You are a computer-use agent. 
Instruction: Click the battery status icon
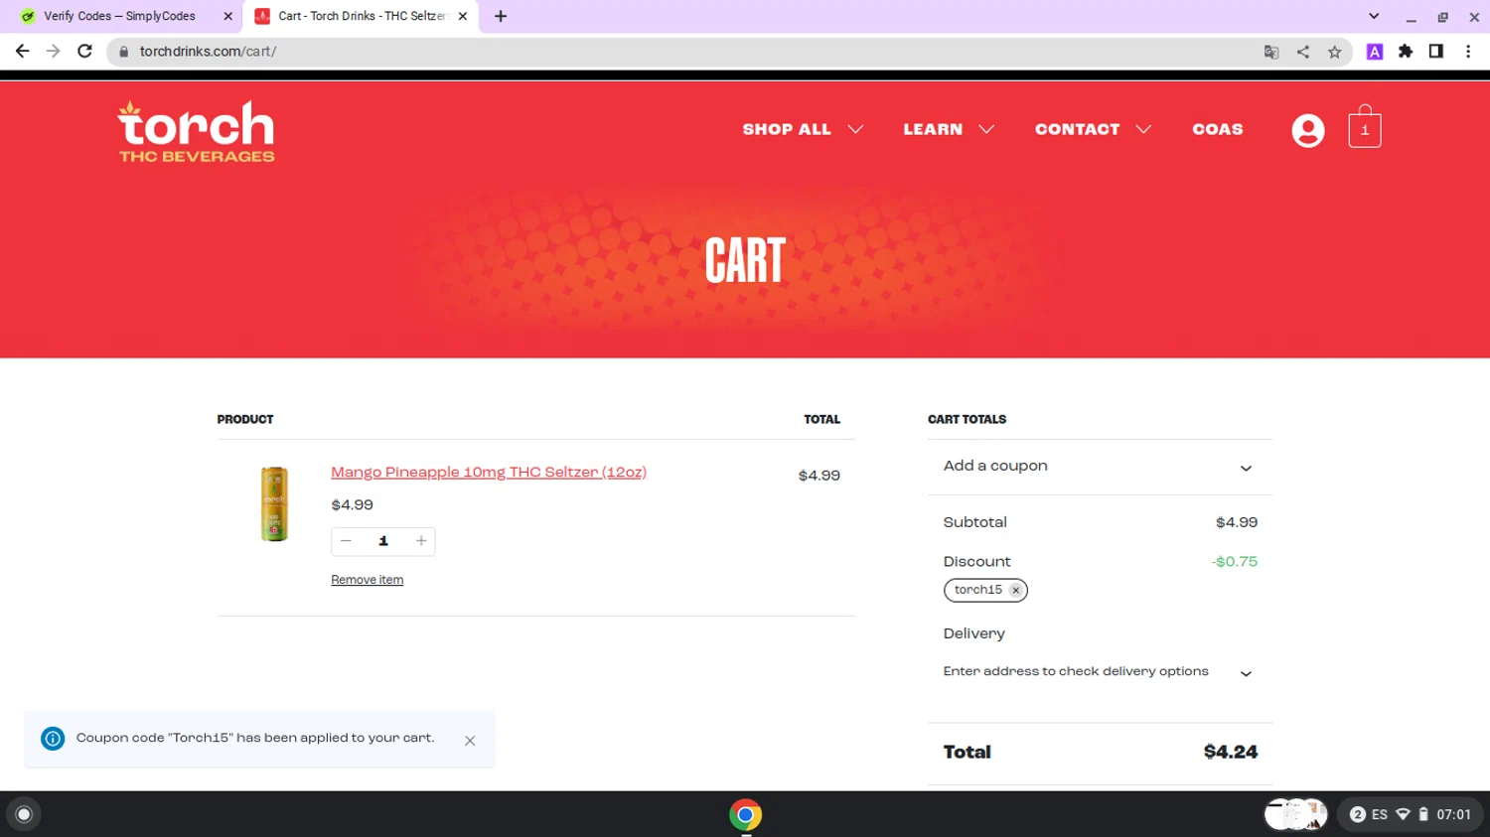click(1423, 814)
